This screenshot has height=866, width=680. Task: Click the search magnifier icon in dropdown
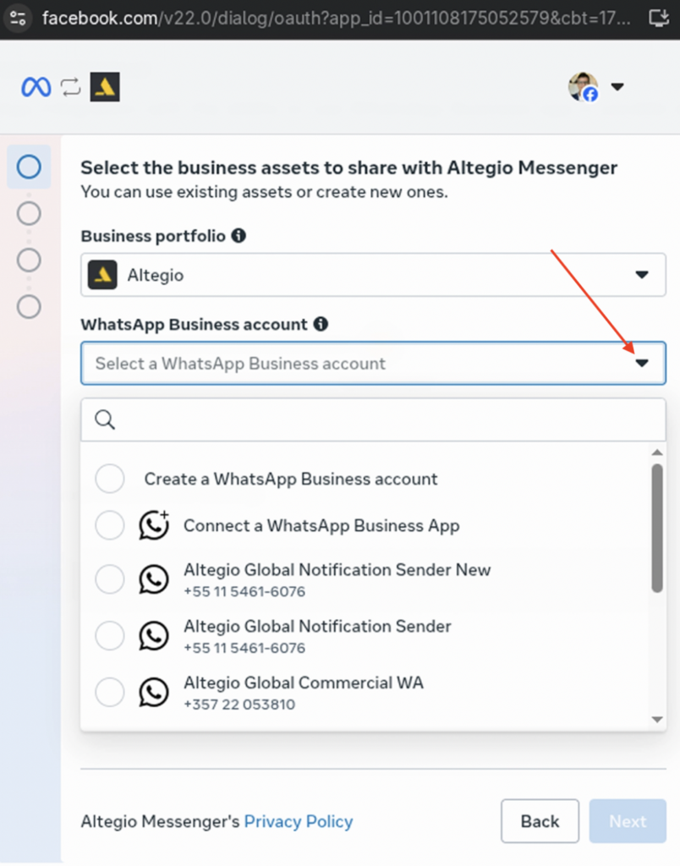[x=105, y=419]
